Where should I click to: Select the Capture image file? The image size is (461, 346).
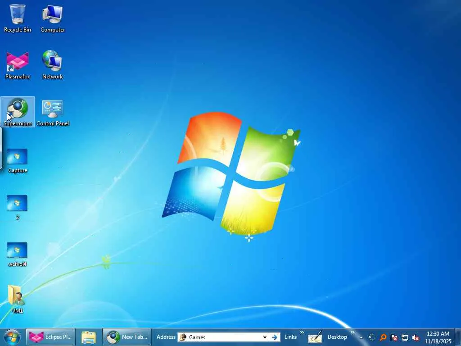(18, 161)
